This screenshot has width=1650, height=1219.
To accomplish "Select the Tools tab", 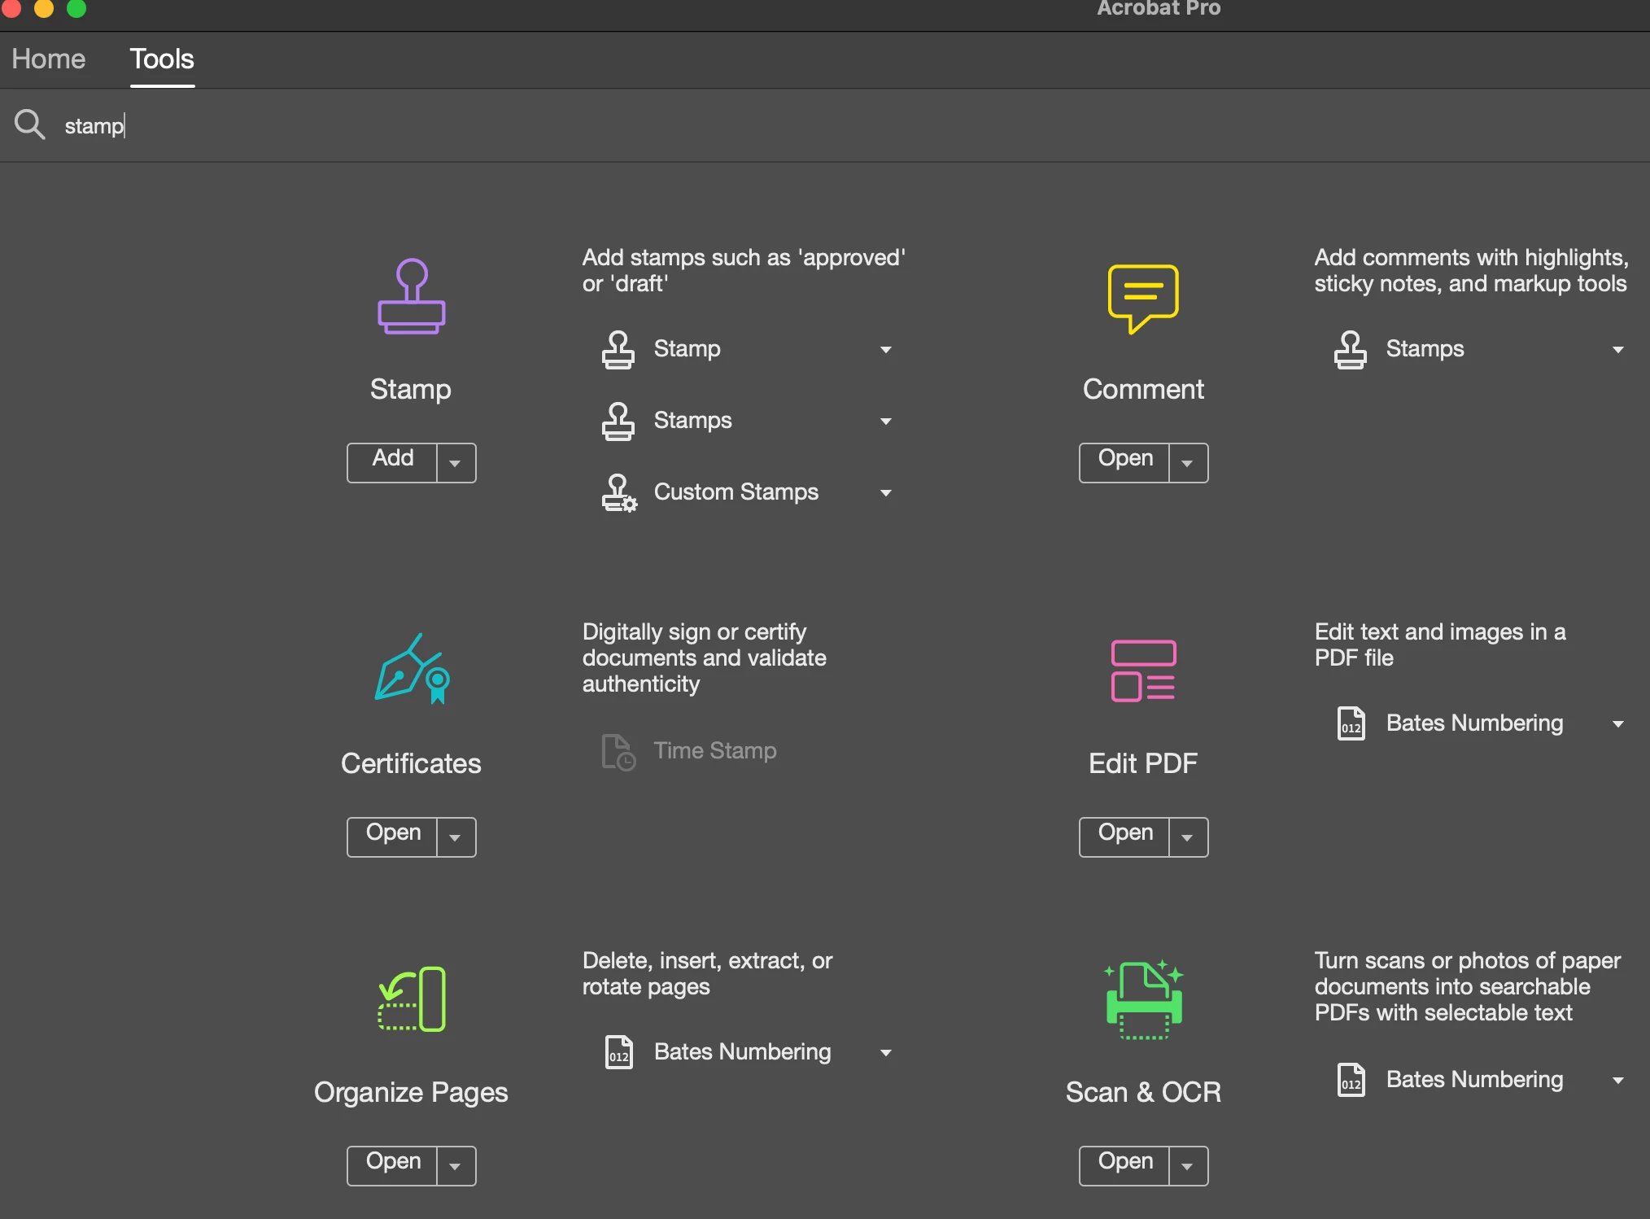I will [x=162, y=59].
